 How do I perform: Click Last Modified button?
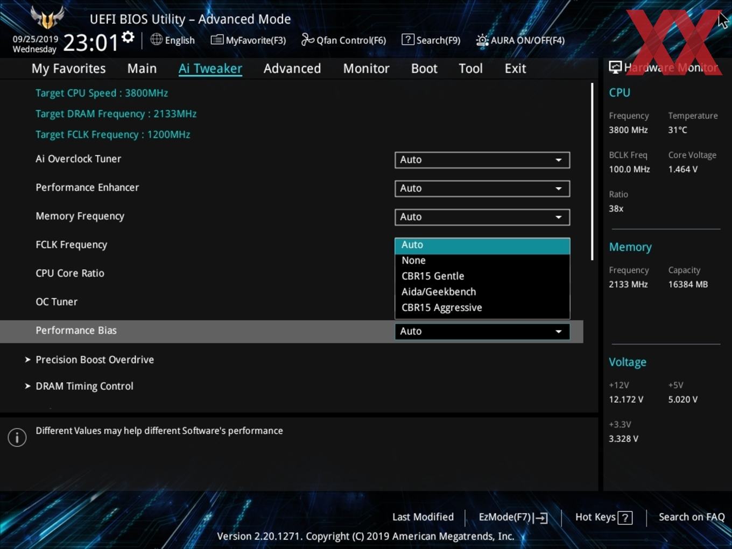tap(423, 517)
